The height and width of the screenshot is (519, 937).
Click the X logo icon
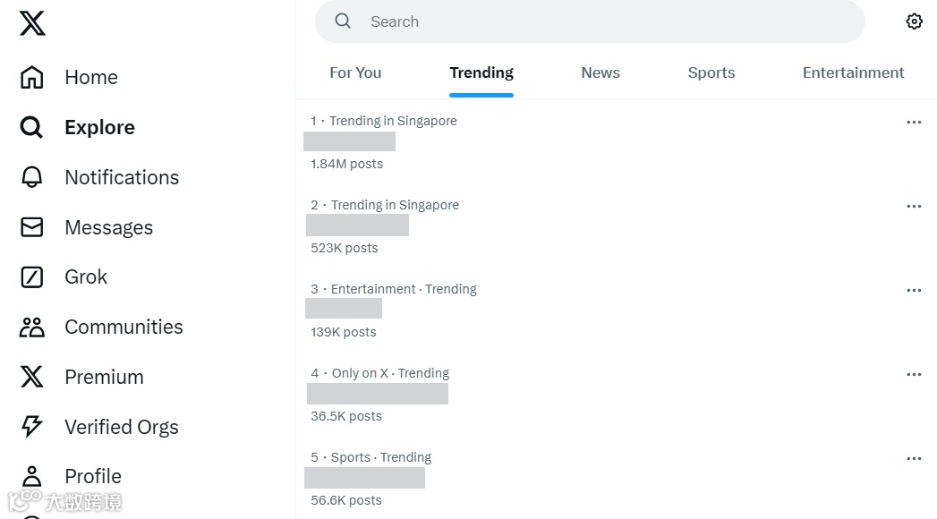coord(32,23)
